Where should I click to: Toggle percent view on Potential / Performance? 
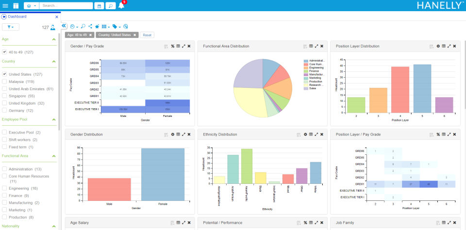point(305,223)
